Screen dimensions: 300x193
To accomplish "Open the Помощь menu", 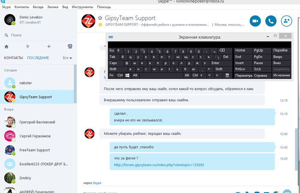I will click(x=104, y=7).
